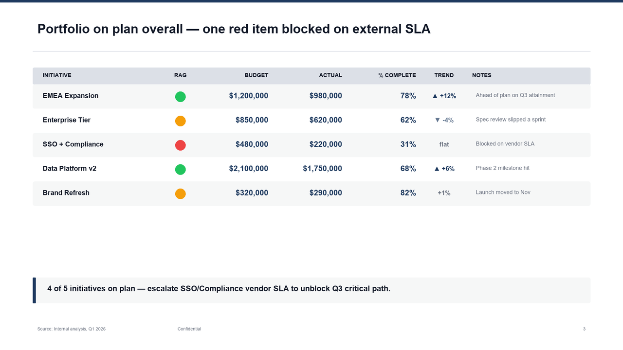Viewport: 623px width, 350px height.
Task: Click the 'Blocked on vendor SLA' note
Action: click(x=505, y=144)
